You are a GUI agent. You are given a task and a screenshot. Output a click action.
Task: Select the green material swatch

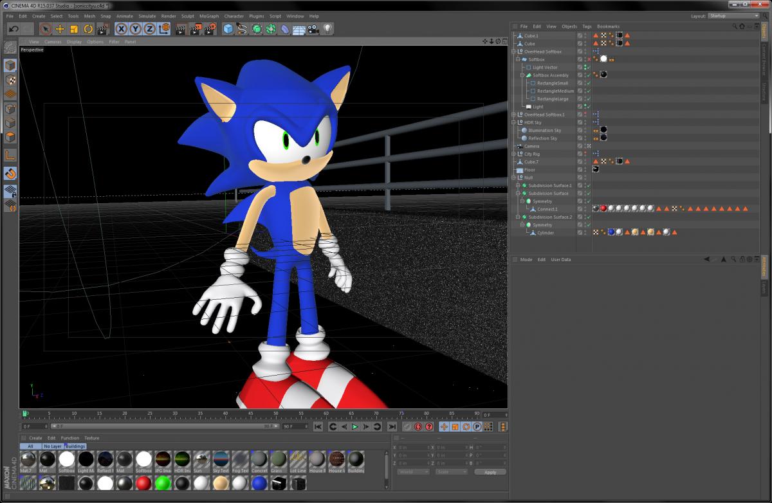[163, 482]
